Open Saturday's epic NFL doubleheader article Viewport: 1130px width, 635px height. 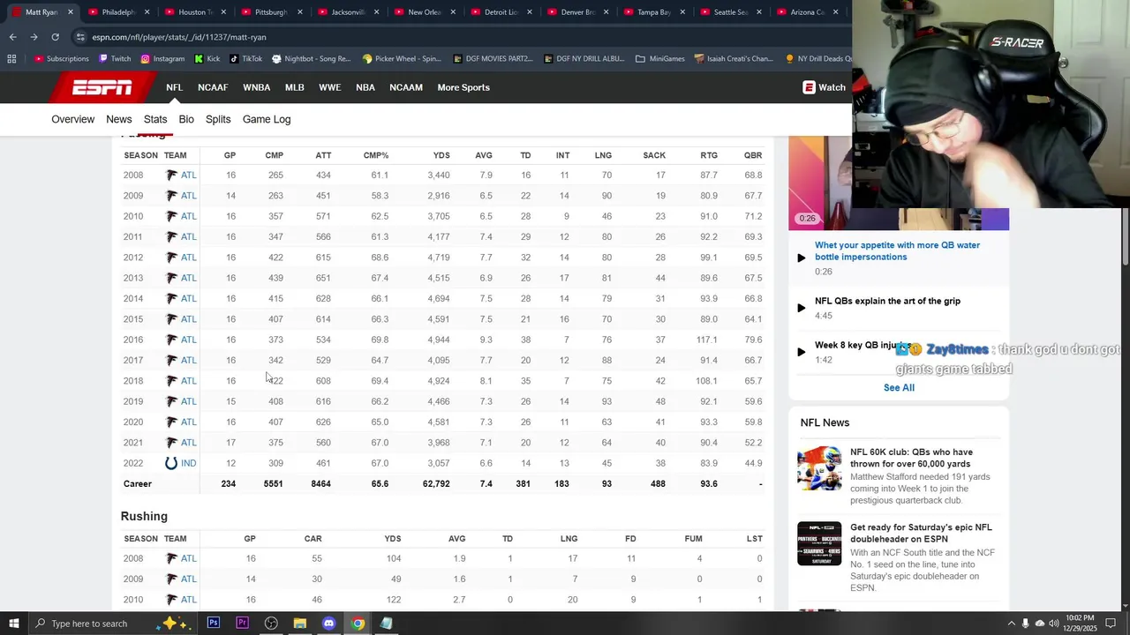(x=921, y=533)
